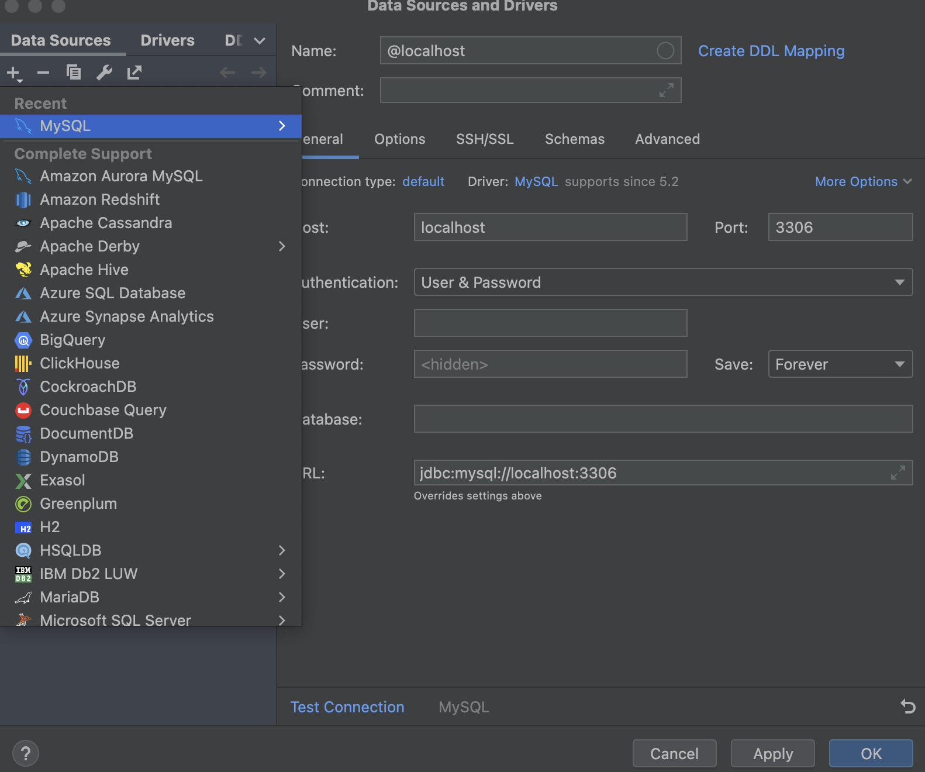
Task: Pick BigQuery from the data source list
Action: 151,340
